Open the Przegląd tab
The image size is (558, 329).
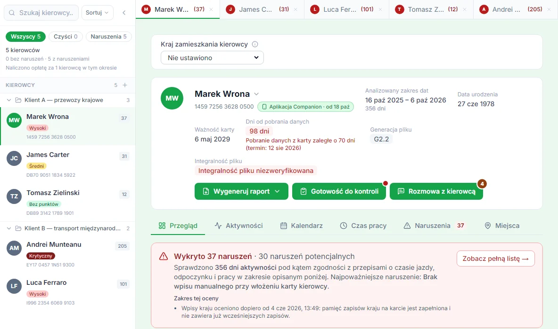click(x=178, y=226)
